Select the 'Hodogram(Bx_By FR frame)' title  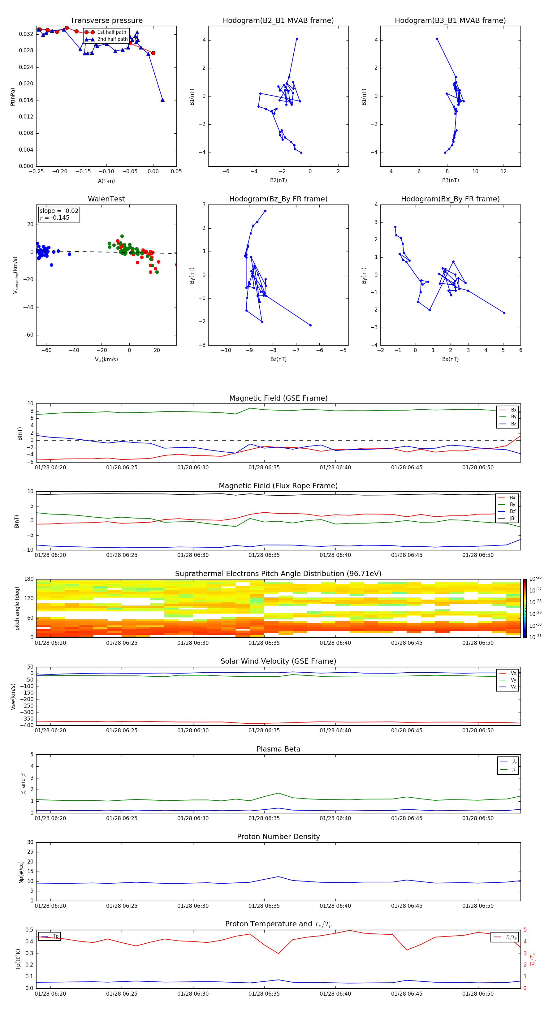click(x=450, y=199)
